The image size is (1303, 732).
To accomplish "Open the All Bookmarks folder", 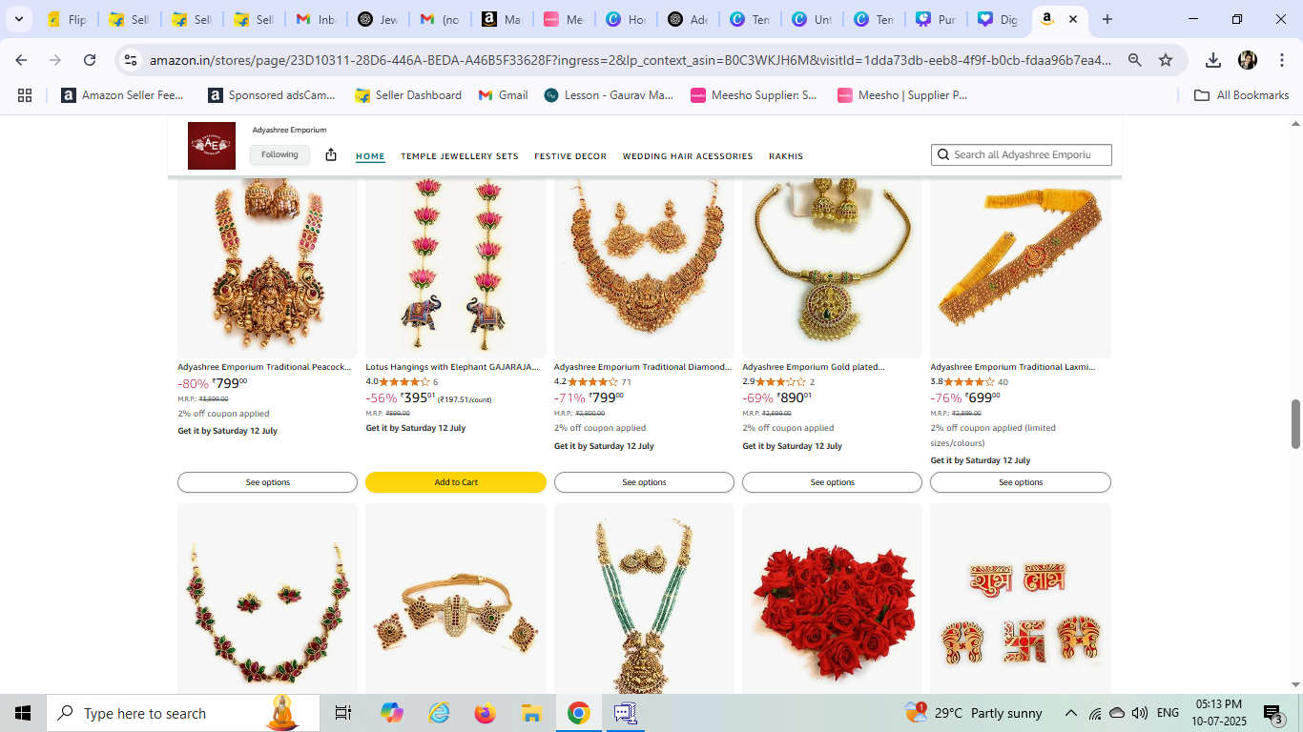I will [1242, 95].
